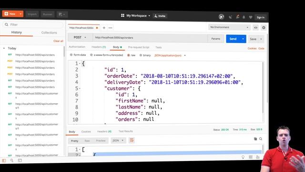This screenshot has width=305, height=172.
Task: Open the No Environment dropdown
Action: tap(229, 27)
